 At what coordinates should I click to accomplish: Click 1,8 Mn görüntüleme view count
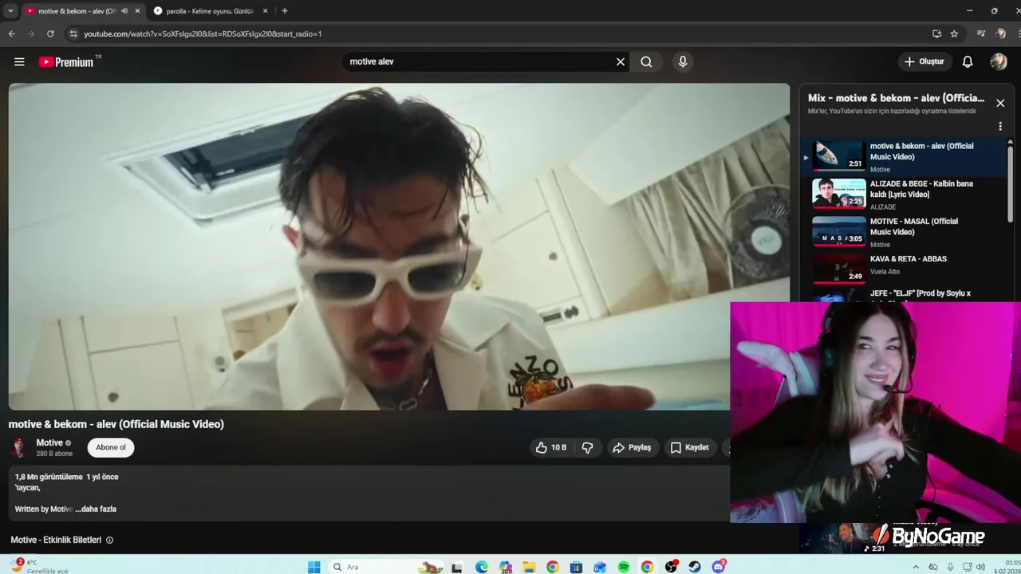click(x=49, y=477)
